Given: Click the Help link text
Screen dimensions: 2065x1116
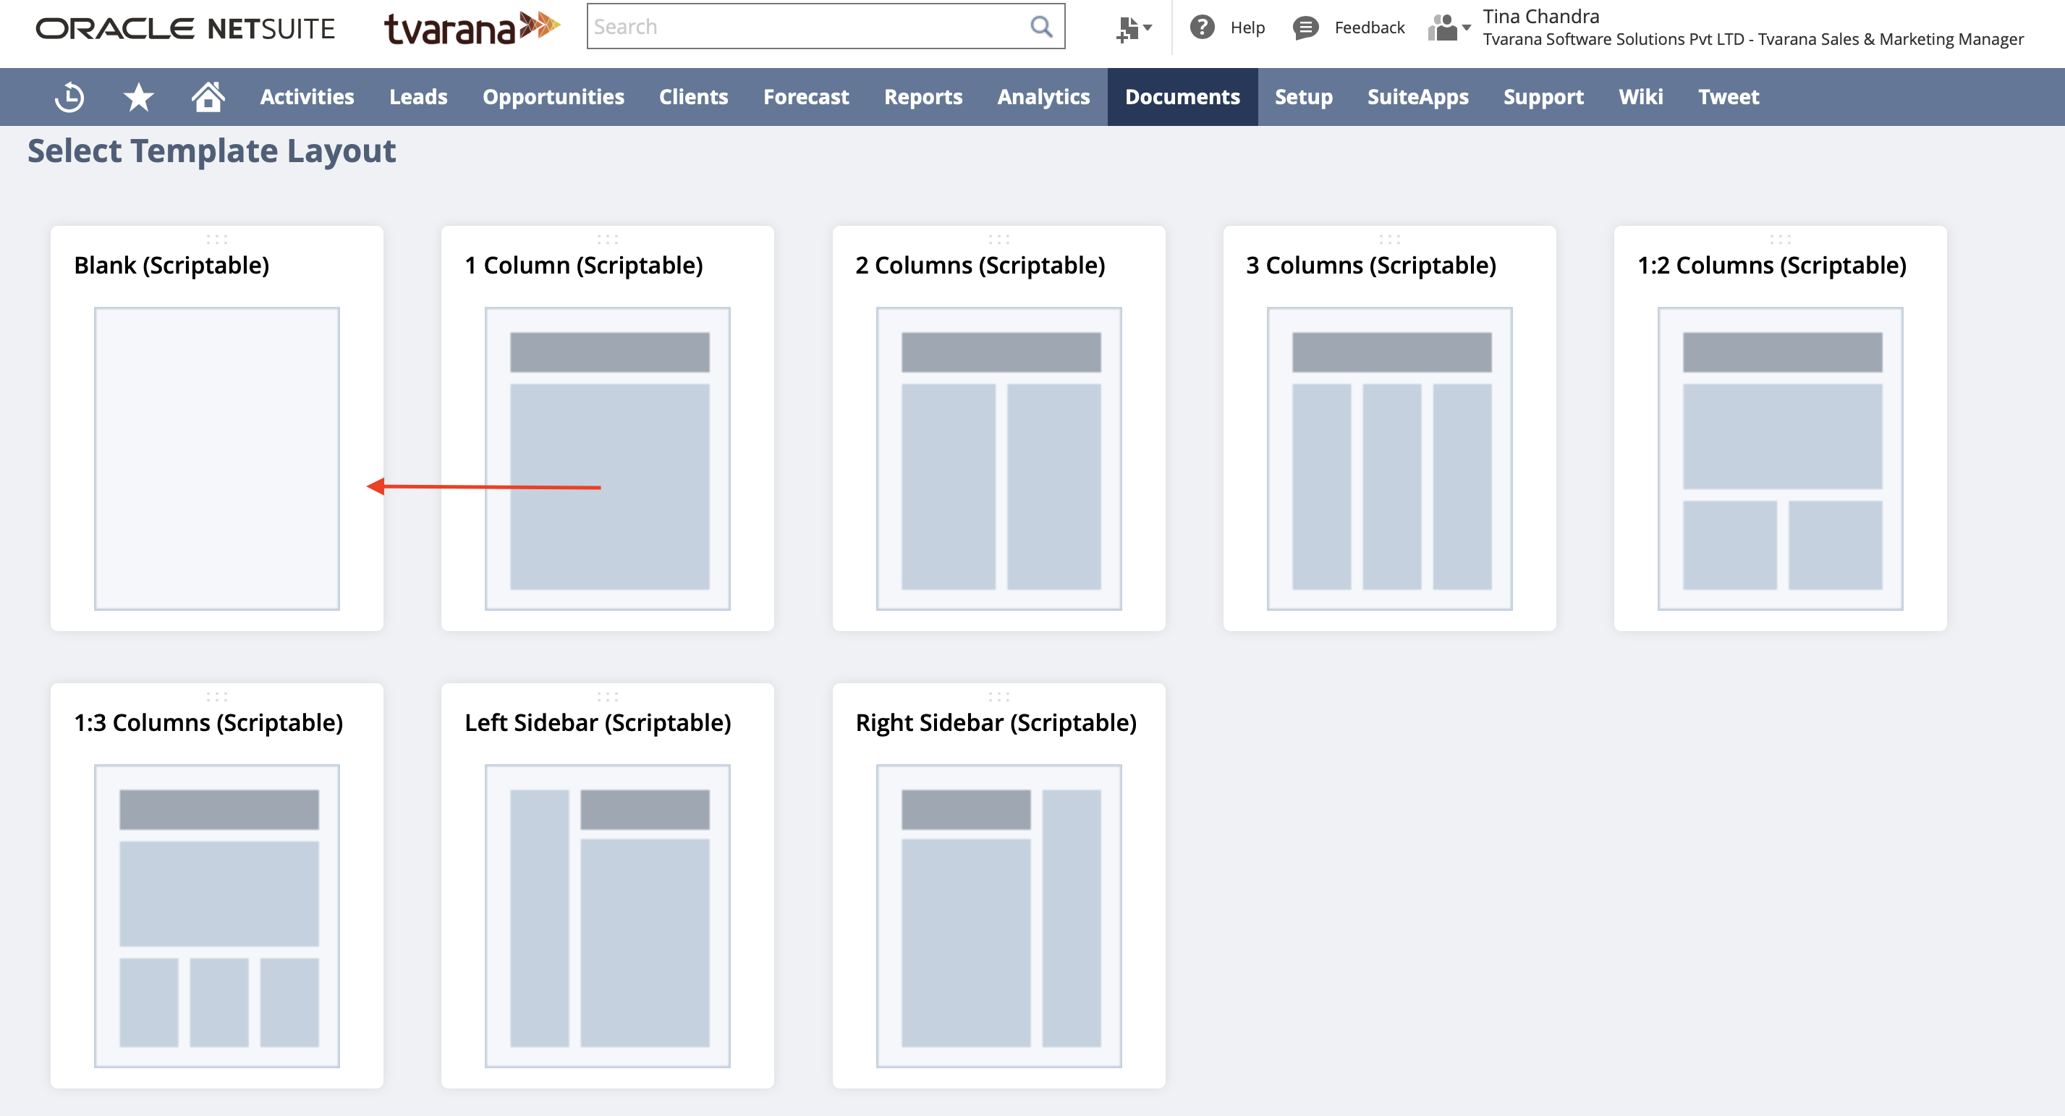Looking at the screenshot, I should [1247, 28].
